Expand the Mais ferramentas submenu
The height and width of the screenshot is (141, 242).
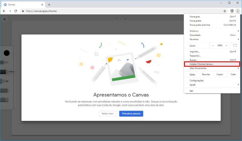212,68
